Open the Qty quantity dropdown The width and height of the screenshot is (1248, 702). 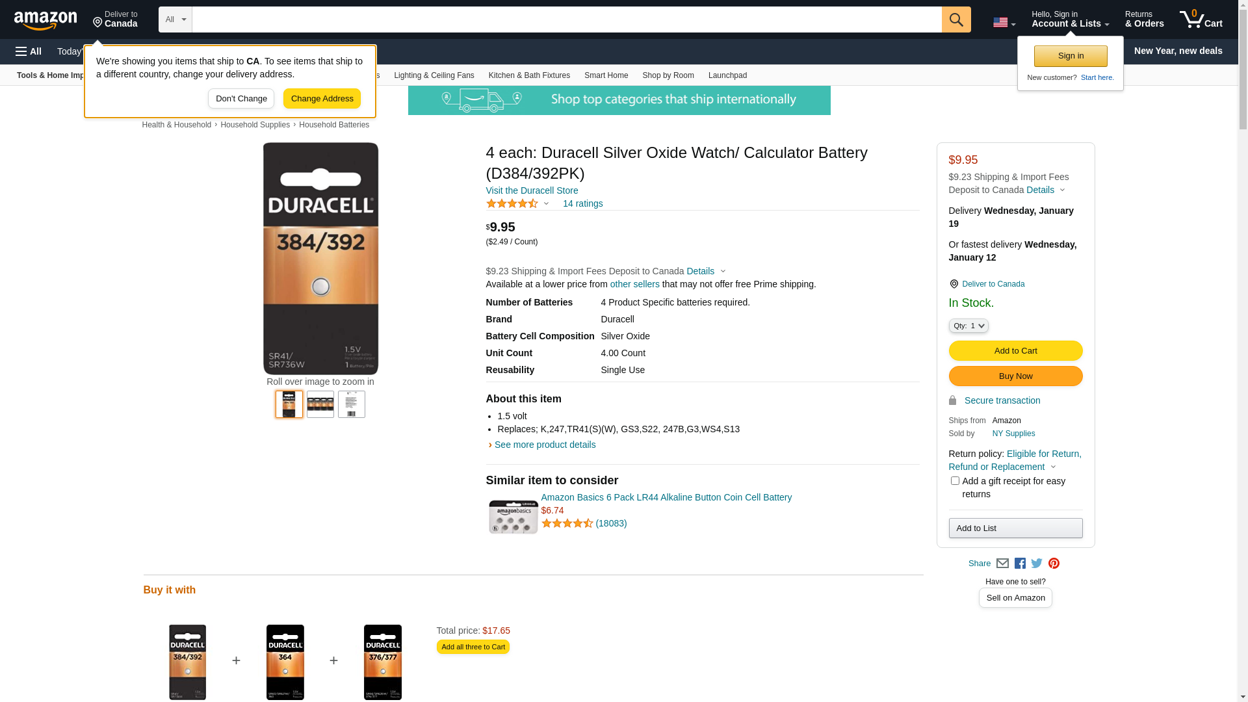[968, 326]
